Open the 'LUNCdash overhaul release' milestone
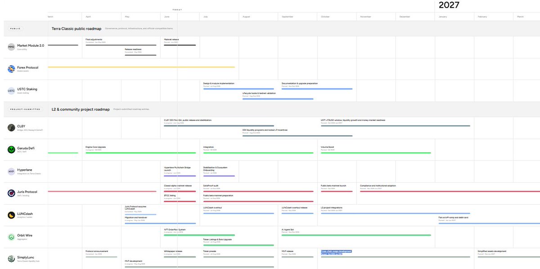The width and height of the screenshot is (540, 269). 295,207
